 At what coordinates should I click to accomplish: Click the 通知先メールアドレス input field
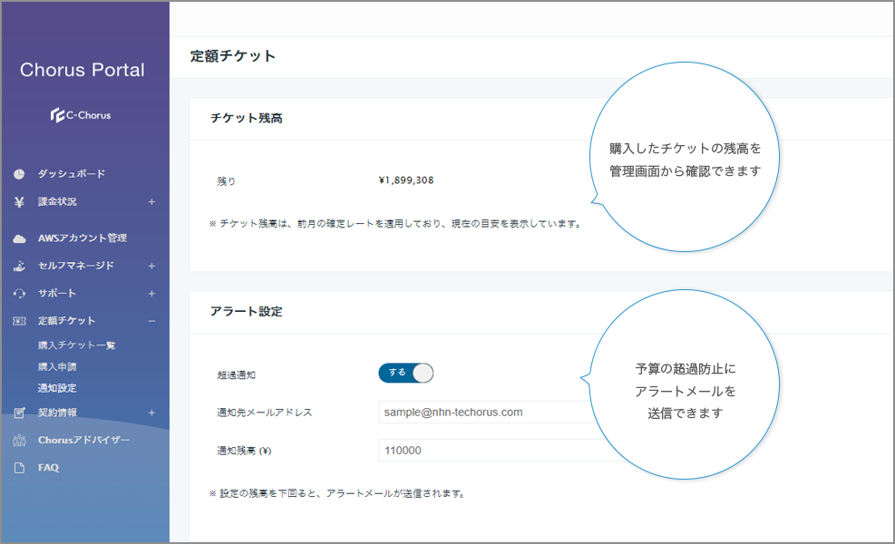[x=485, y=413]
